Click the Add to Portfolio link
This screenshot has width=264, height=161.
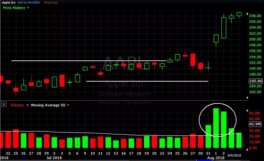pos(29,2)
